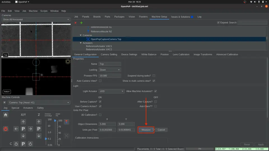Enable the 3D Calibration checkbox

(100, 115)
